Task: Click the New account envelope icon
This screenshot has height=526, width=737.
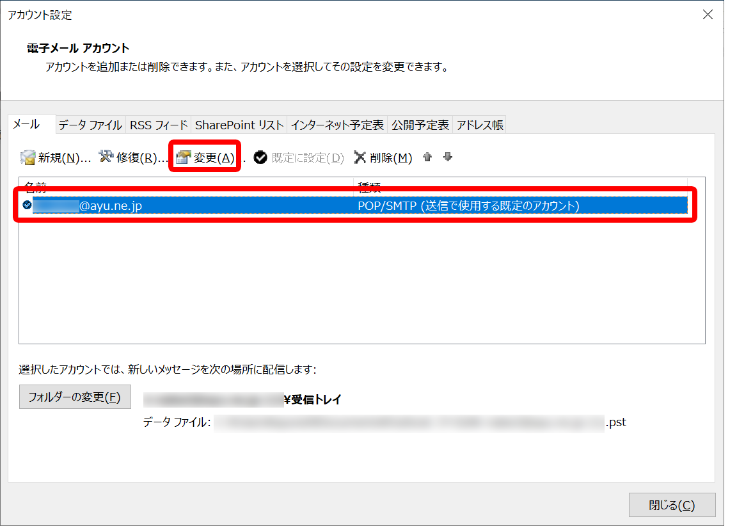Action: click(x=28, y=157)
